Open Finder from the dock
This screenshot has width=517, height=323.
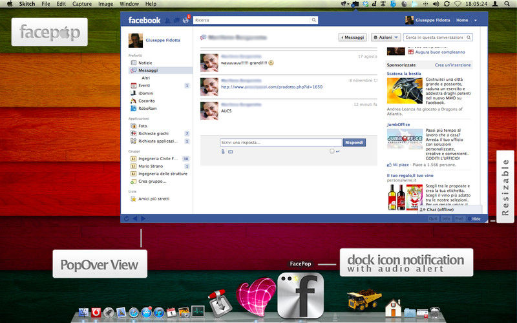tap(83, 312)
